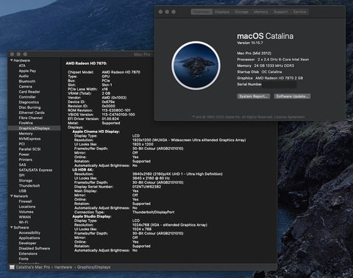Screen dimensions: 353x278
Task: Click Version 10.15.7 text
Action: 250,43
